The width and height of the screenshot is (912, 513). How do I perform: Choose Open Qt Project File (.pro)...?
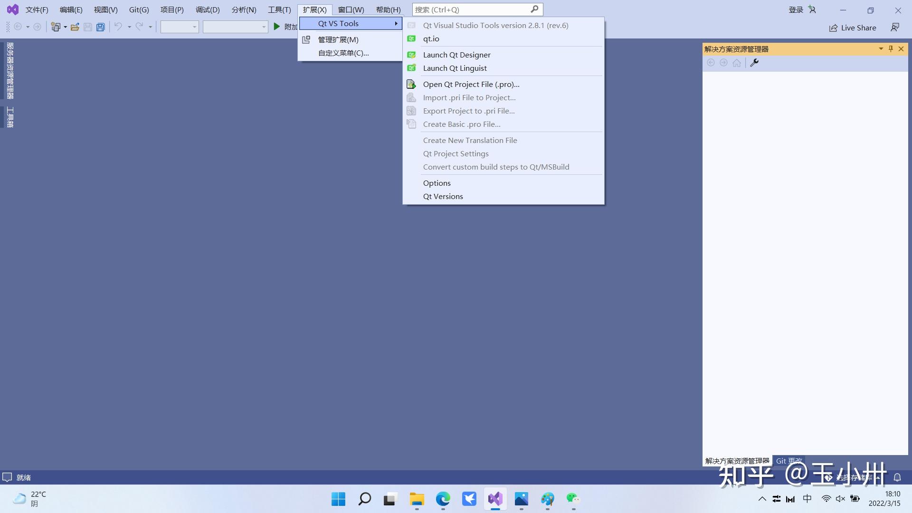[503, 84]
